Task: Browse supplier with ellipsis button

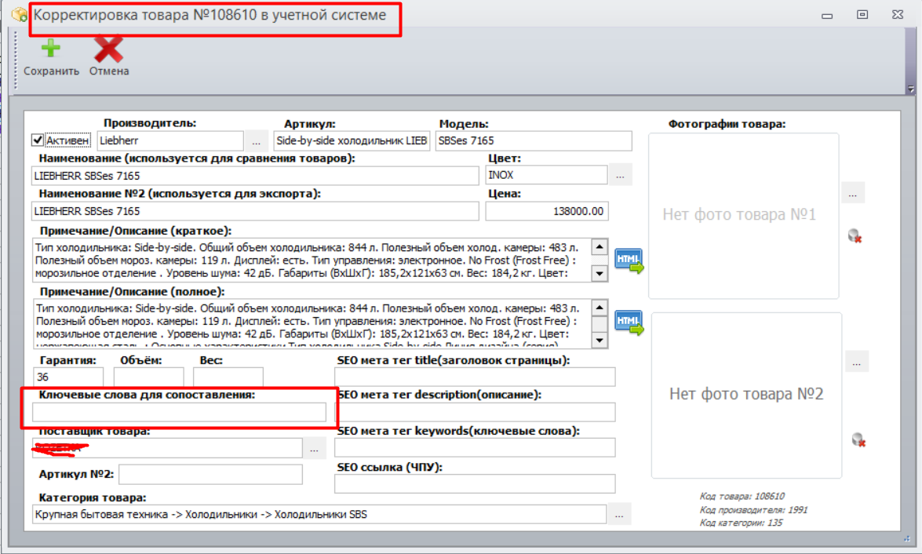Action: [x=315, y=449]
